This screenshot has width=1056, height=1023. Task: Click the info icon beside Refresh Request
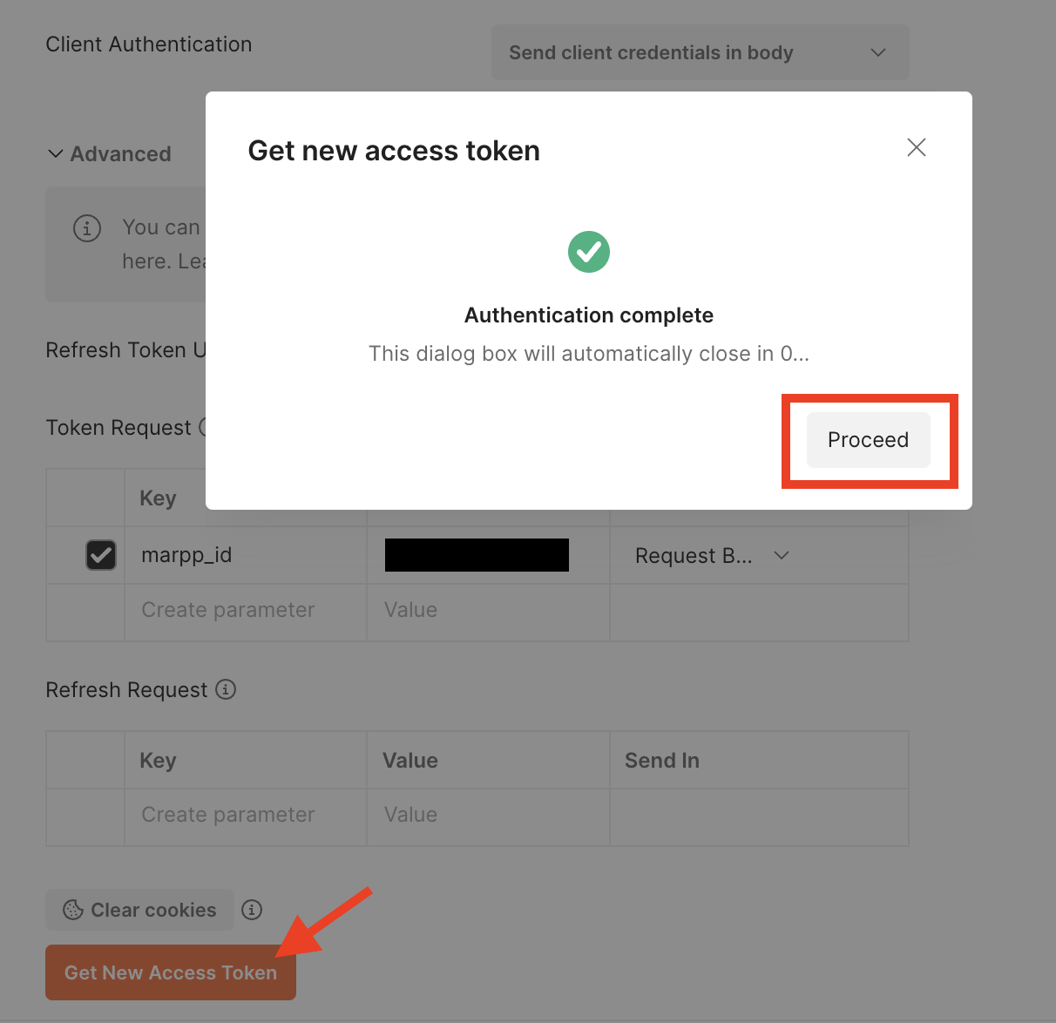point(226,689)
